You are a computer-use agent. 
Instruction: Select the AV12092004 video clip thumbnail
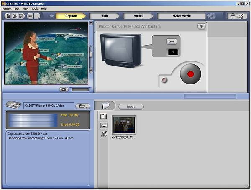tap(124, 125)
